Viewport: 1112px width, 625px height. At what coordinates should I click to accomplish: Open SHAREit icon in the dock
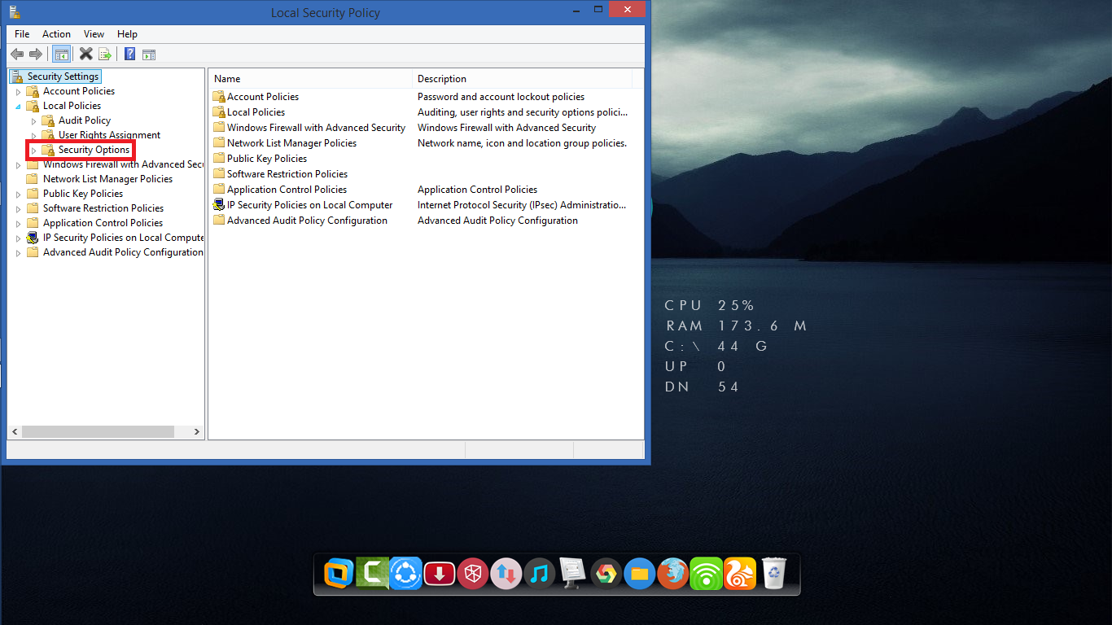[x=405, y=574]
